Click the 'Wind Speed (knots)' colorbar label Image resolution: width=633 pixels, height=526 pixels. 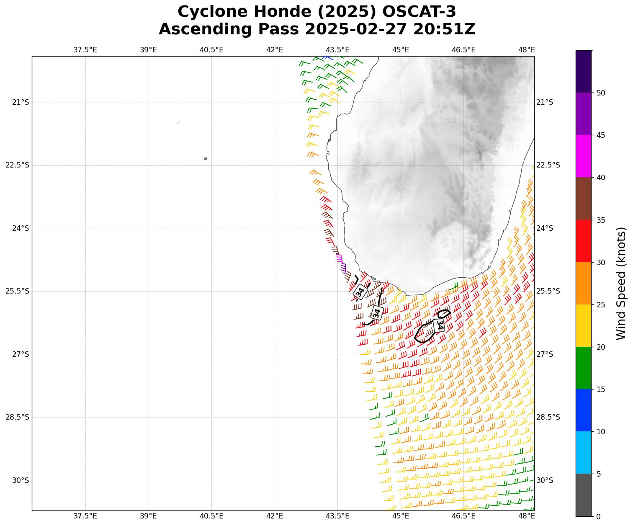(621, 283)
